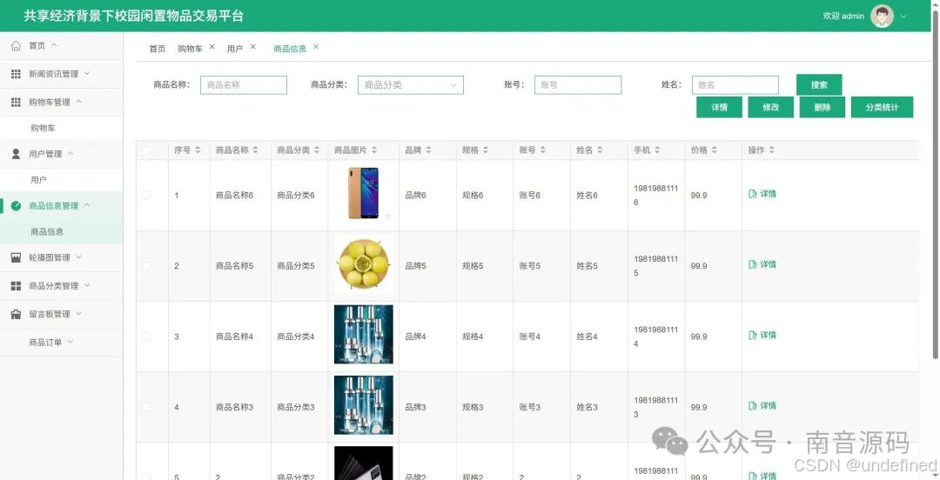Close the 用户 tab
The width and height of the screenshot is (940, 480).
point(252,47)
